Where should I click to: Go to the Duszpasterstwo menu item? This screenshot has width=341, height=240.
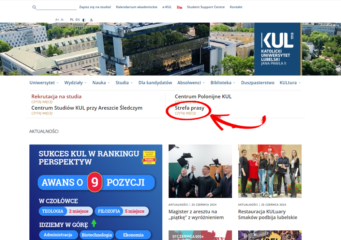click(x=257, y=83)
